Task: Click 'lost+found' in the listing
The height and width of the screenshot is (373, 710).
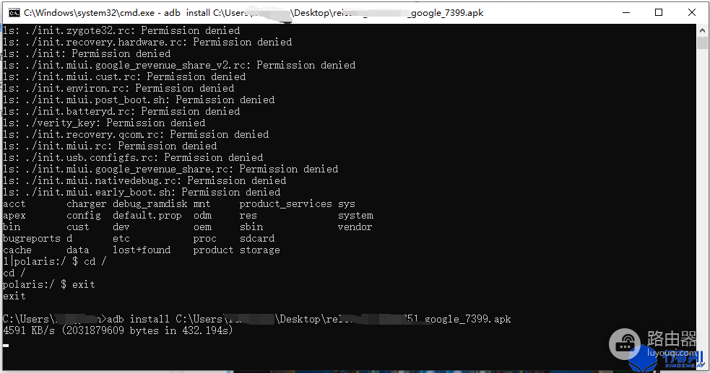Action: pyautogui.click(x=142, y=250)
